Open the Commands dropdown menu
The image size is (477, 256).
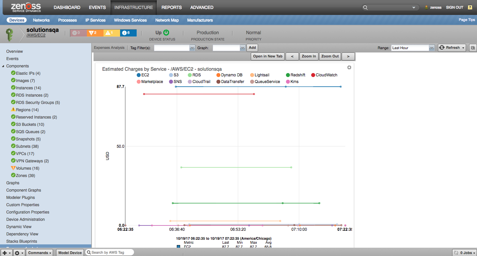[x=39, y=253]
